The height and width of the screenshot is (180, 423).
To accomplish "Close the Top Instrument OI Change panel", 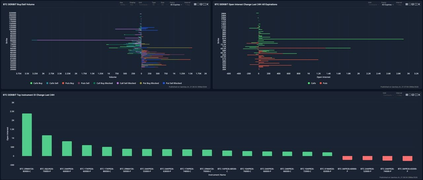I will [419, 95].
